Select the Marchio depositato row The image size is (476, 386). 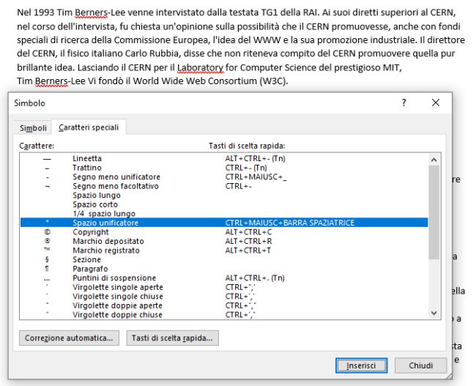(x=224, y=241)
